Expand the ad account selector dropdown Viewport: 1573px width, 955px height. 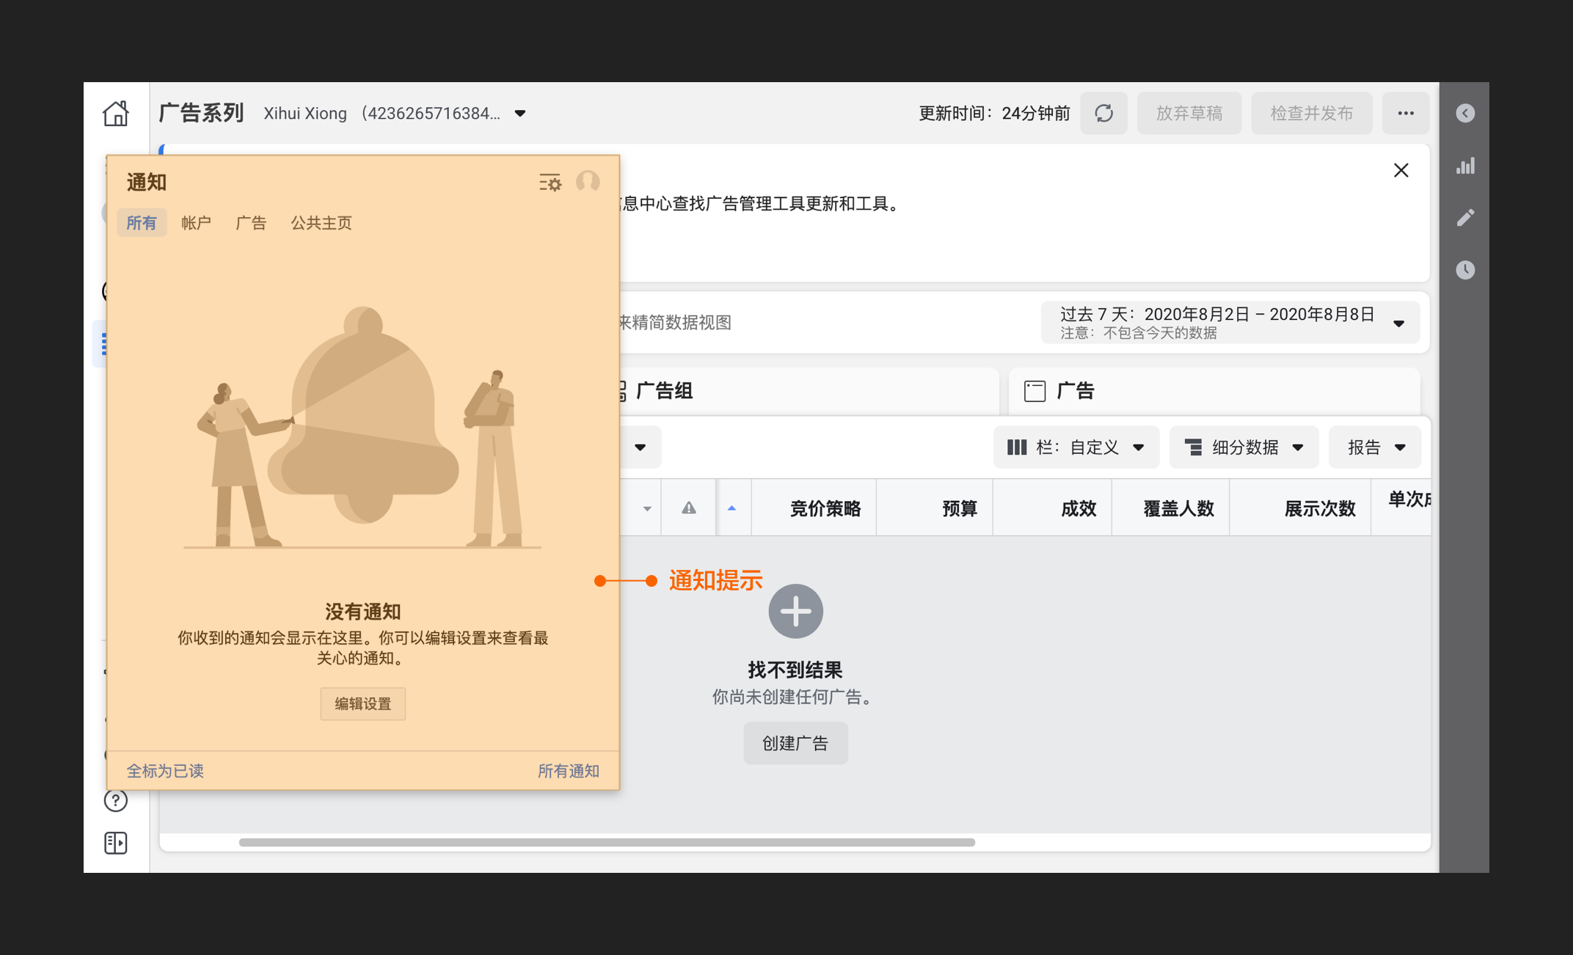coord(520,113)
